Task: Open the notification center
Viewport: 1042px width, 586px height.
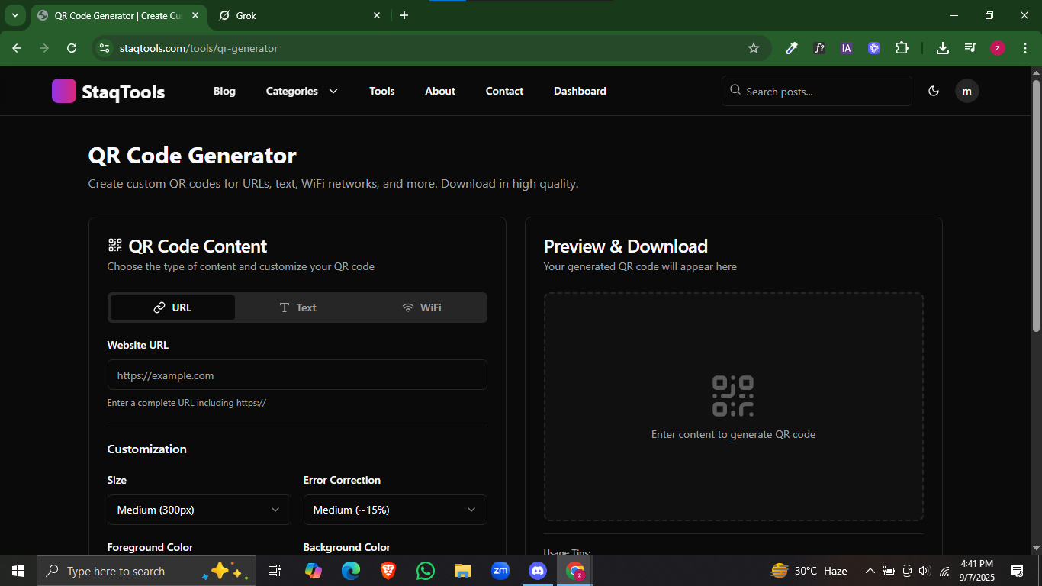Action: coord(1017,571)
